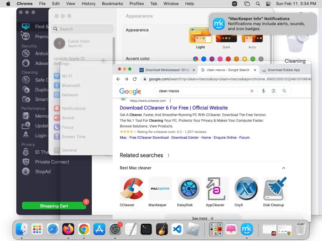
Task: Open Minesweeper game dock icon
Action: point(216,229)
